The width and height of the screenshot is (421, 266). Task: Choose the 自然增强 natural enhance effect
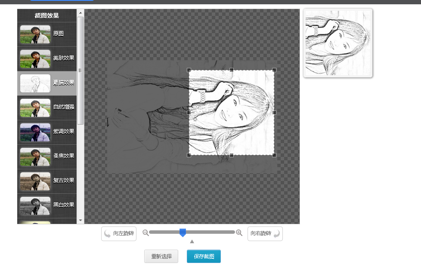[47, 107]
